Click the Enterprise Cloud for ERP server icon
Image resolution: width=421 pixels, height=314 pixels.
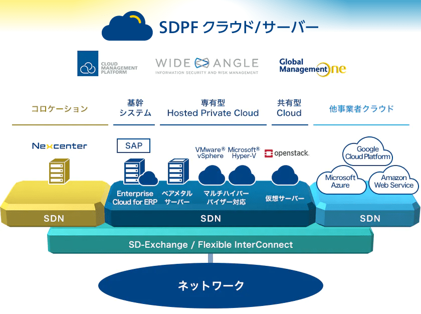[141, 172]
